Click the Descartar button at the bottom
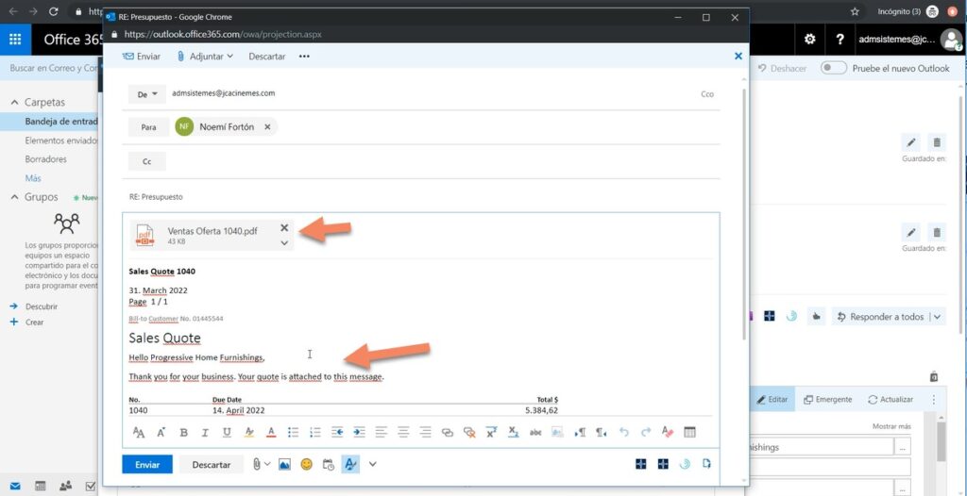 [212, 464]
